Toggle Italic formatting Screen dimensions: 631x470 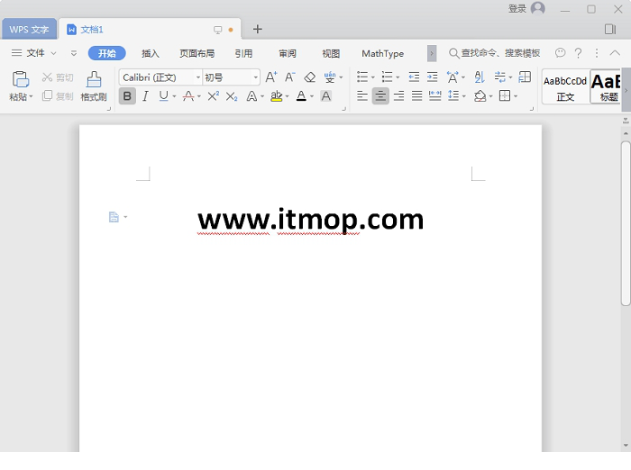click(145, 96)
